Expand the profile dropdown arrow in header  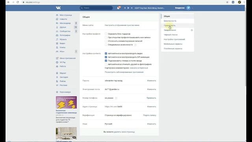pyautogui.click(x=193, y=8)
